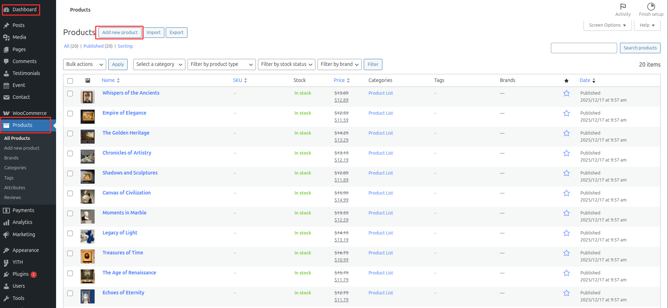
Task: Expand Screen Options panel
Action: pyautogui.click(x=607, y=25)
